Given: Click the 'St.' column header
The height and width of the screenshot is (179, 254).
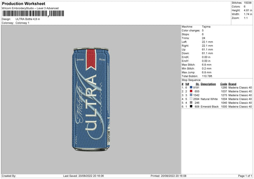Looking at the screenshot, I should (x=197, y=84).
